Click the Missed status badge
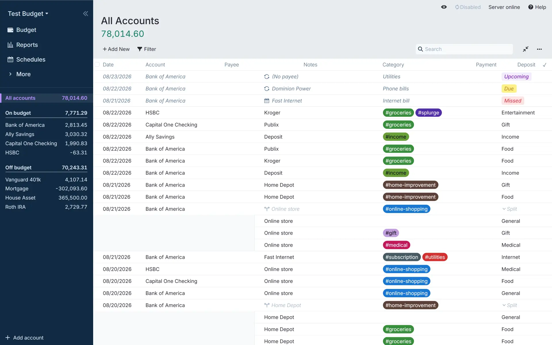Screen dimensions: 552x345 click(x=513, y=101)
